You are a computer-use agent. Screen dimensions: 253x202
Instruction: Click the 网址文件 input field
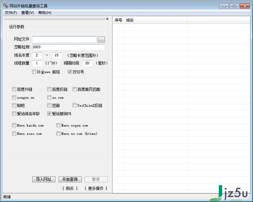[x=64, y=39]
